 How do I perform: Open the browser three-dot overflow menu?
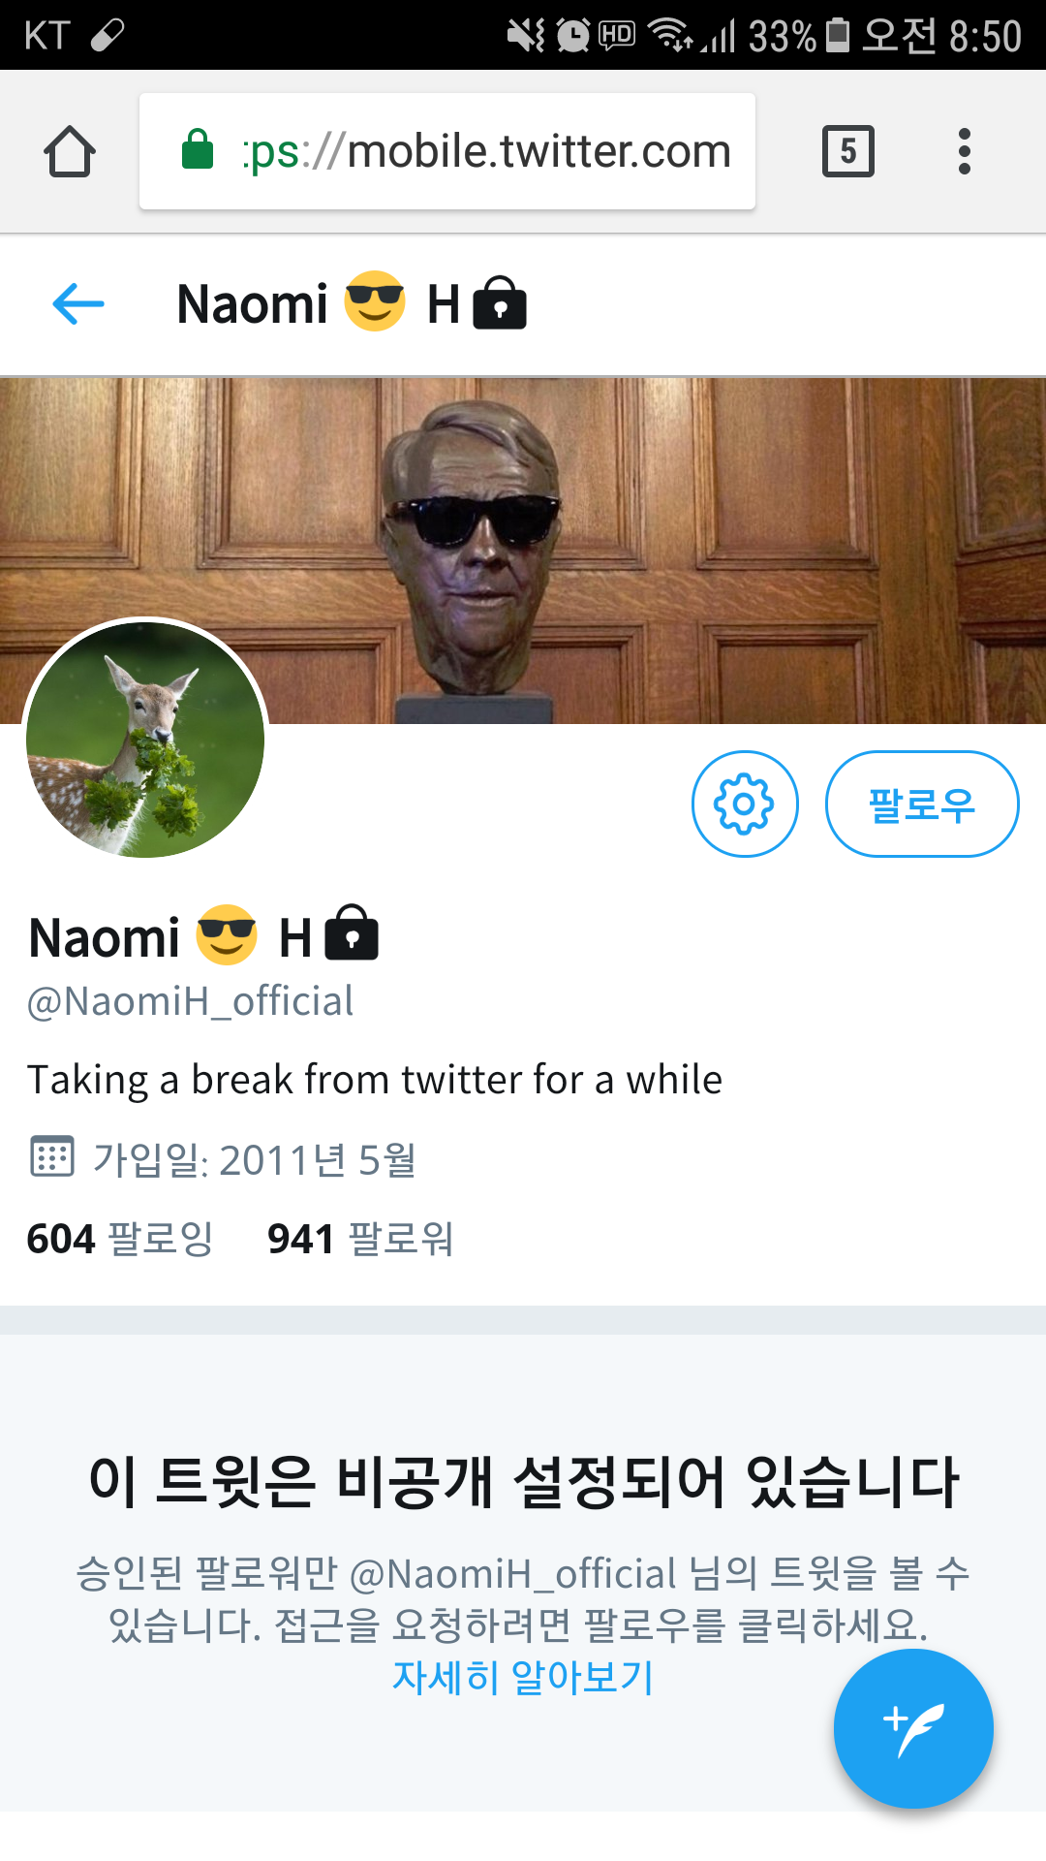(x=964, y=151)
